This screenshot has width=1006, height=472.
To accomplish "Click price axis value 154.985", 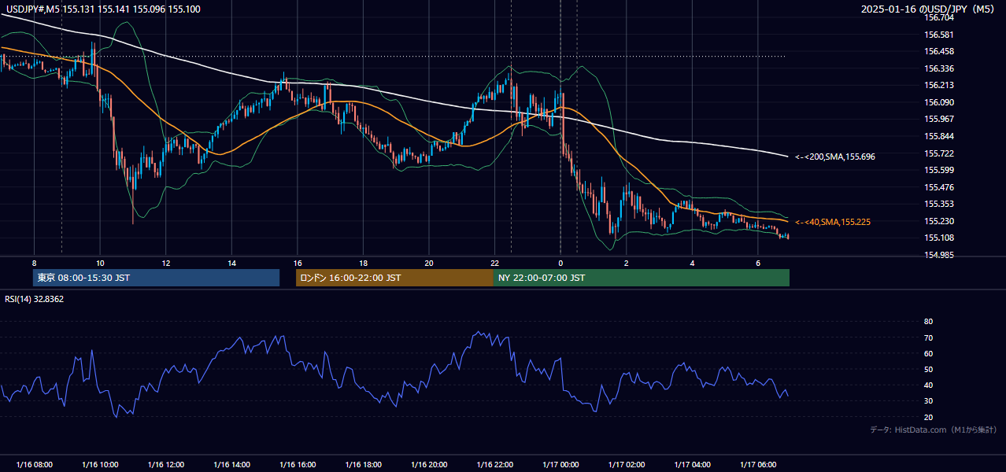I will pyautogui.click(x=938, y=255).
